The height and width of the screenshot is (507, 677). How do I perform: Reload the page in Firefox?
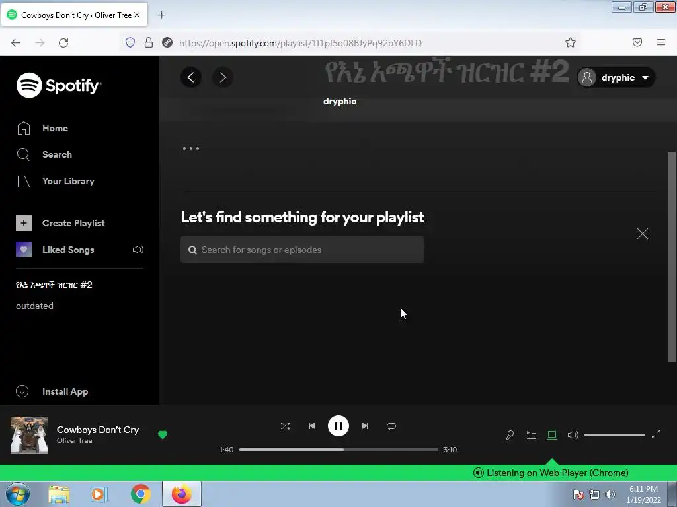pyautogui.click(x=63, y=43)
